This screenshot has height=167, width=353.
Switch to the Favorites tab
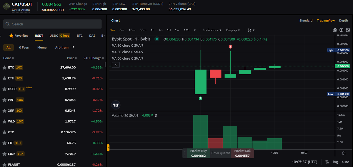click(19, 36)
